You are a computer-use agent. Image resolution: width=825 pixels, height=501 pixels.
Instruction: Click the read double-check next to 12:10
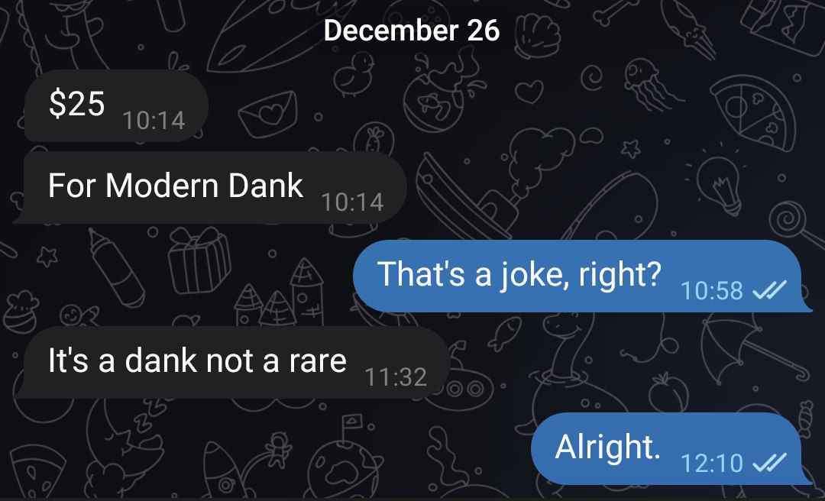[x=769, y=462]
